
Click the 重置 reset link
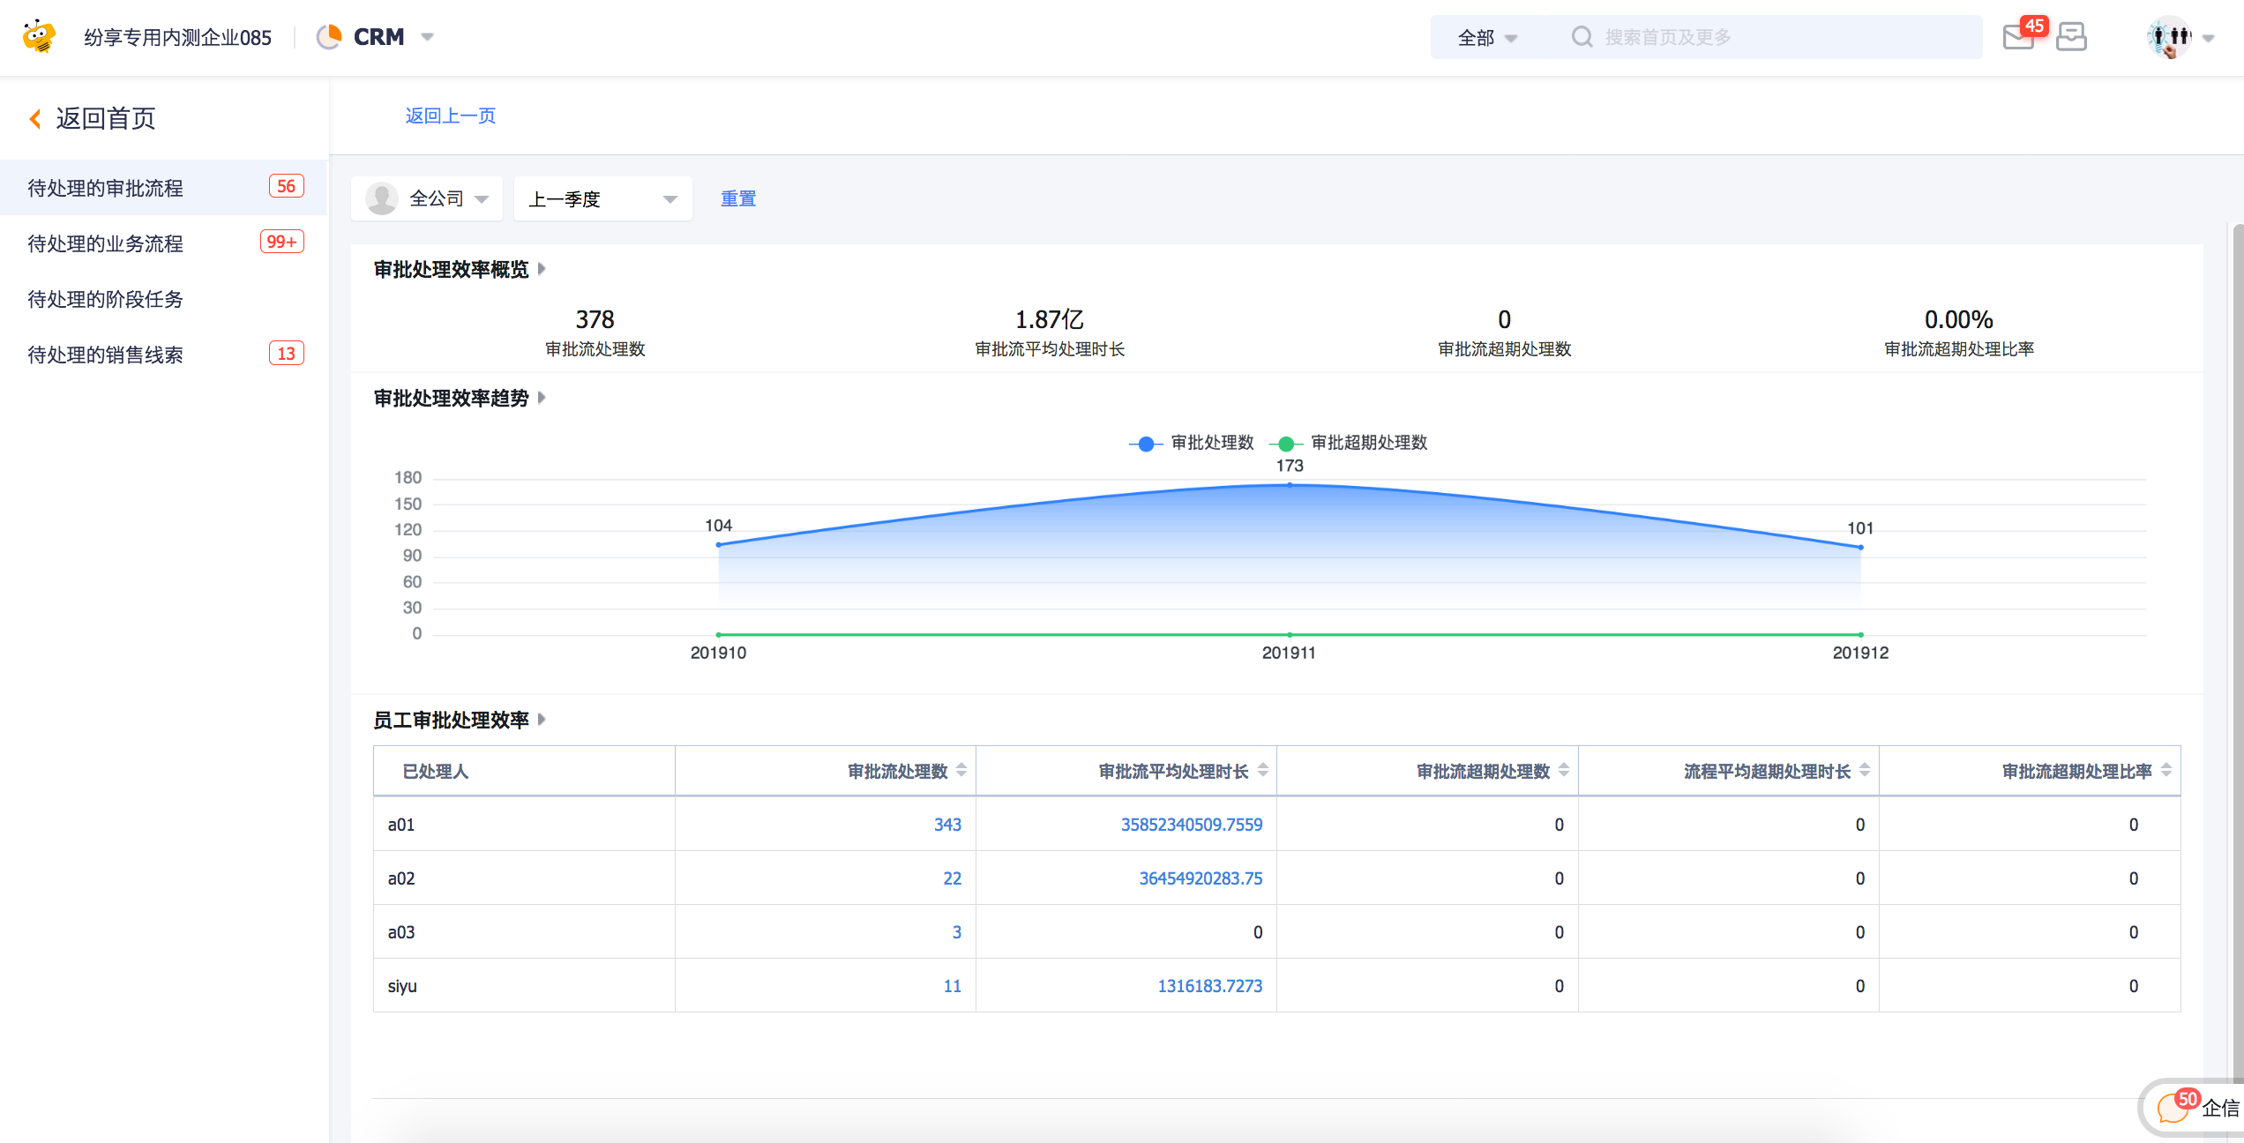coord(738,198)
